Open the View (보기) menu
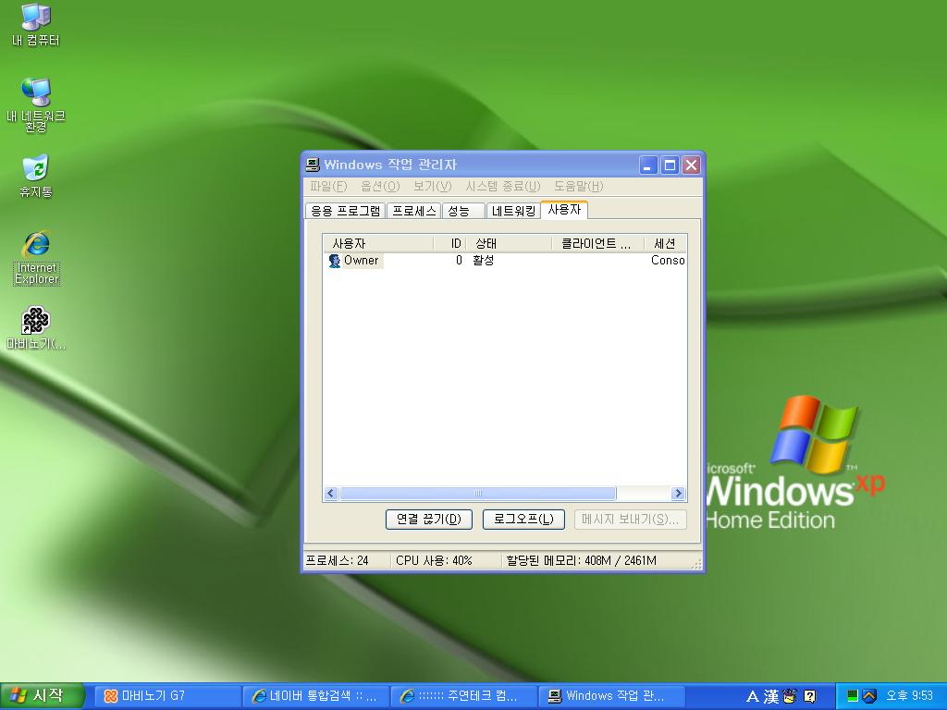947x710 pixels. coord(433,186)
